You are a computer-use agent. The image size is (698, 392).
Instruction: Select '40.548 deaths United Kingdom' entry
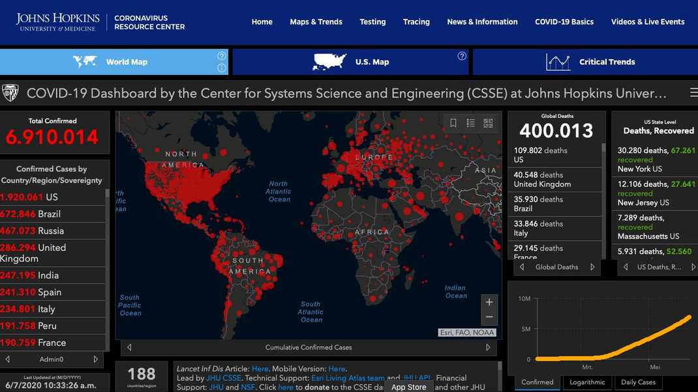pos(554,180)
